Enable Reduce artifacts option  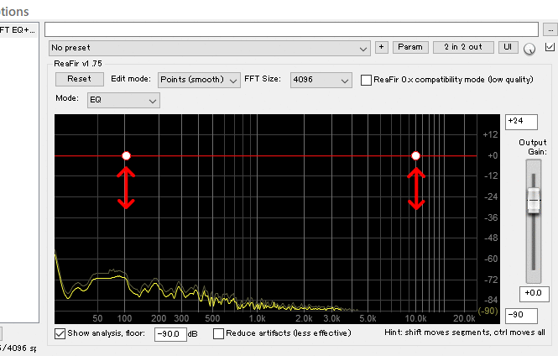[219, 333]
